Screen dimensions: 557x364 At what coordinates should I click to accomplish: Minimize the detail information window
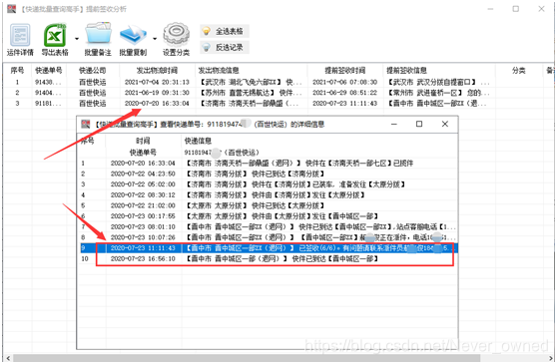coord(394,124)
